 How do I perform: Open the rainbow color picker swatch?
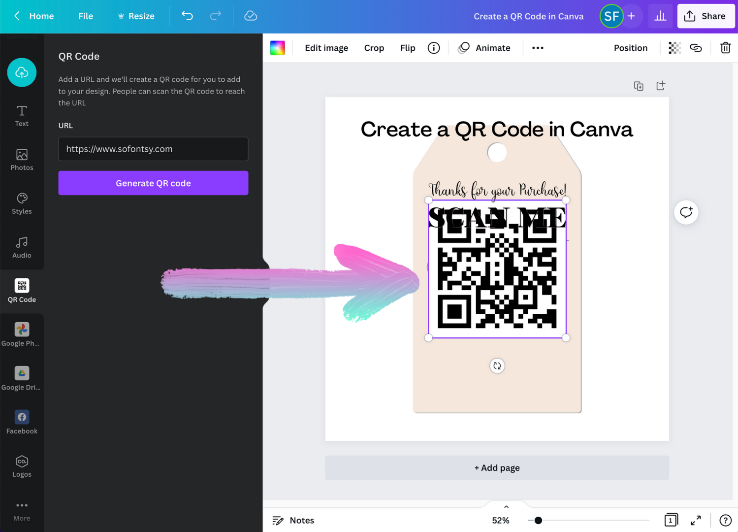tap(278, 48)
